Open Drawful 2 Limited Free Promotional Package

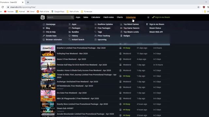click(81, 48)
